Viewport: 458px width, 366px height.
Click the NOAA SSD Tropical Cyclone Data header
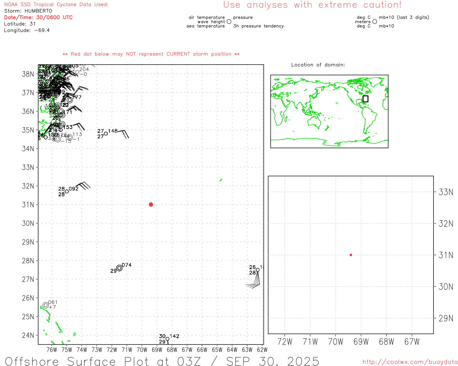coord(56,5)
